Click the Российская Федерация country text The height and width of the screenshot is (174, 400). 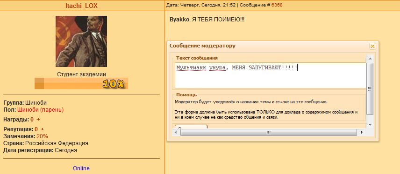tap(57, 143)
